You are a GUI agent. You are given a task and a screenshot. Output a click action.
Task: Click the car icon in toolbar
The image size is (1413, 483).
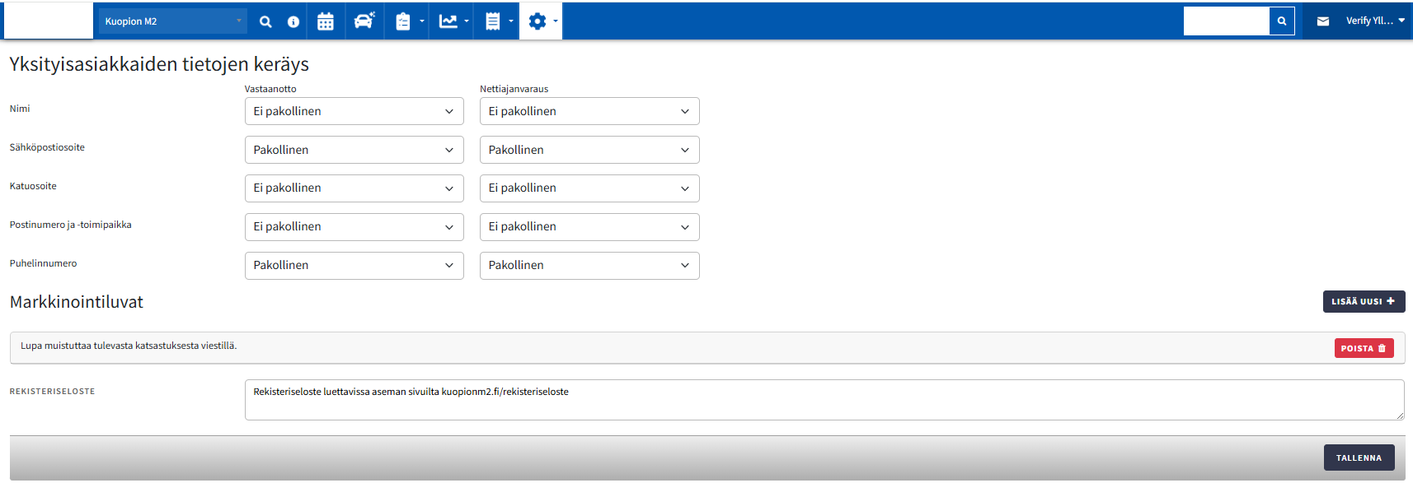364,21
